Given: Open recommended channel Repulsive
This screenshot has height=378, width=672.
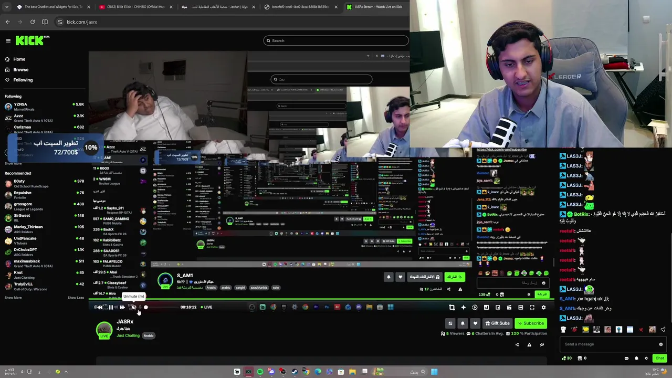Looking at the screenshot, I should [44, 195].
